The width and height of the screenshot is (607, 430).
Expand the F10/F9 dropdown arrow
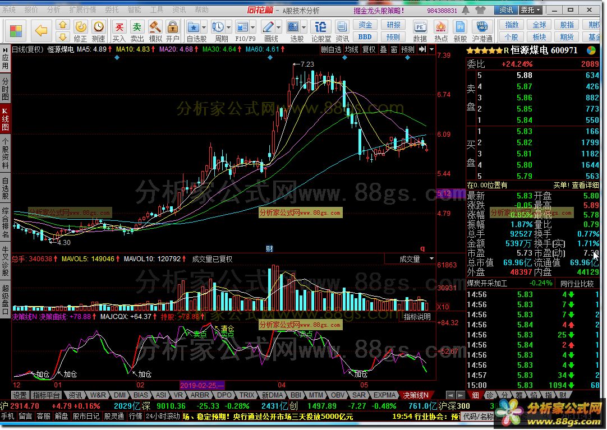click(253, 27)
